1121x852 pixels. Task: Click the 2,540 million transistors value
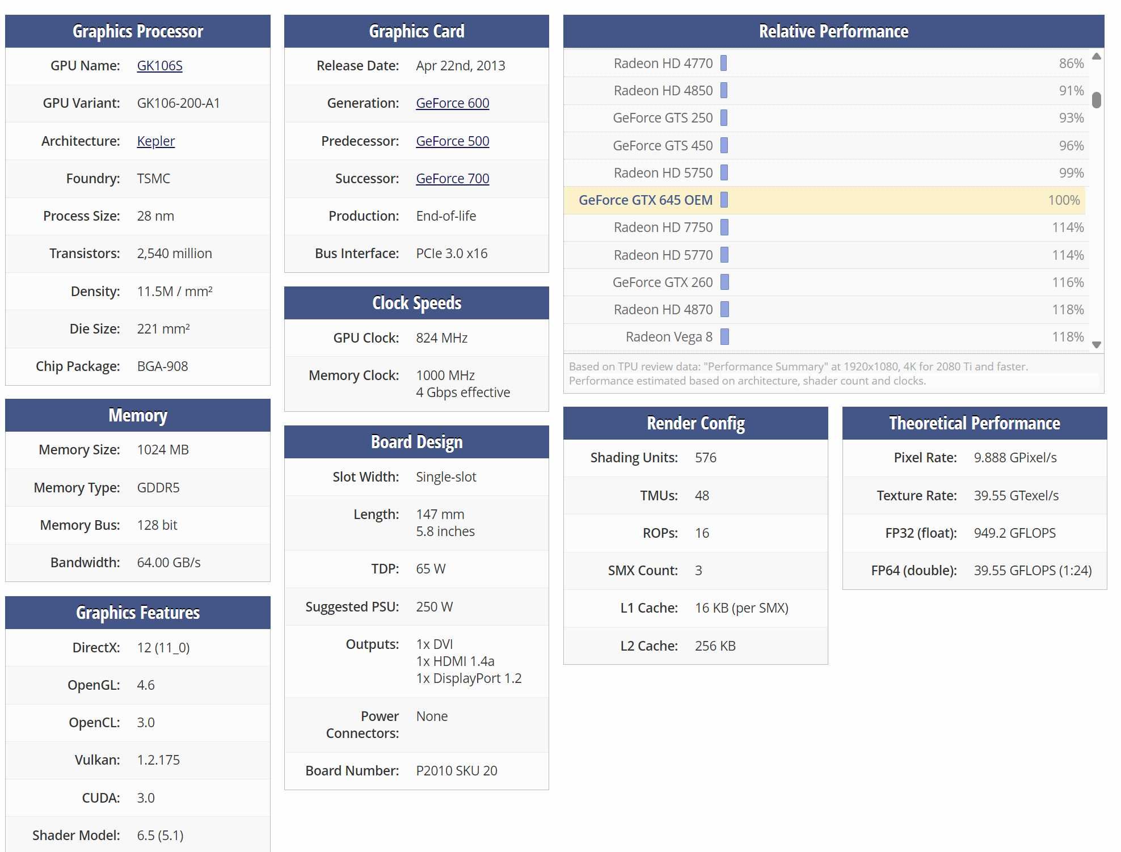174,254
